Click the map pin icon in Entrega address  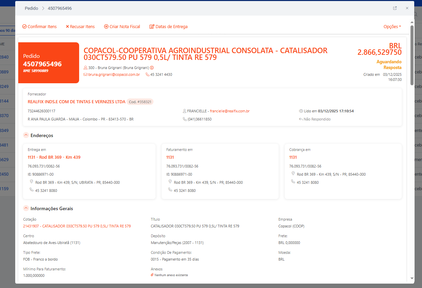pos(32,182)
